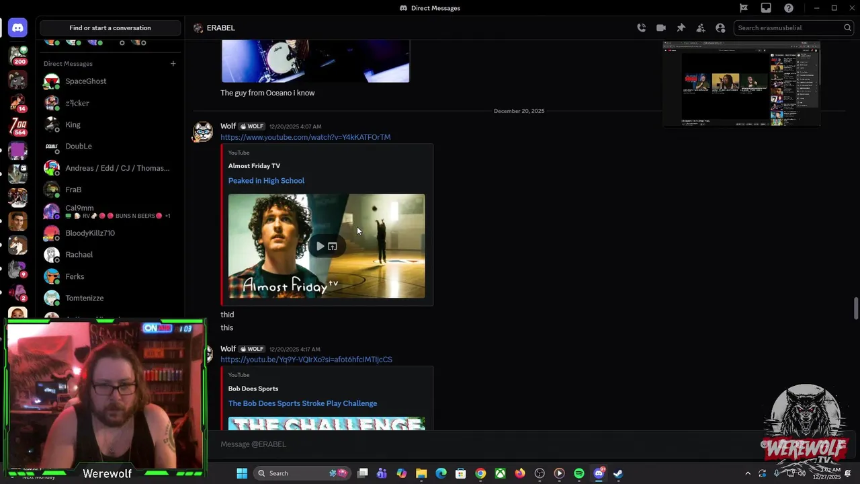Image resolution: width=860 pixels, height=484 pixels.
Task: Open the taskbar clock and date
Action: (x=826, y=473)
